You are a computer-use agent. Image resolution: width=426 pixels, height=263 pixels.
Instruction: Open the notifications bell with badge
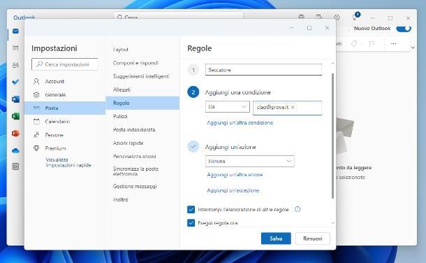(355, 17)
